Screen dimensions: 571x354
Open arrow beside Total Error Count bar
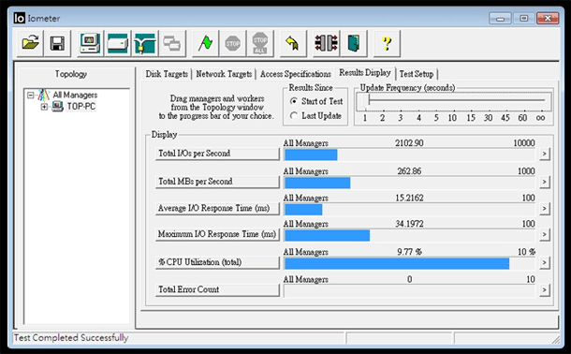click(x=544, y=290)
